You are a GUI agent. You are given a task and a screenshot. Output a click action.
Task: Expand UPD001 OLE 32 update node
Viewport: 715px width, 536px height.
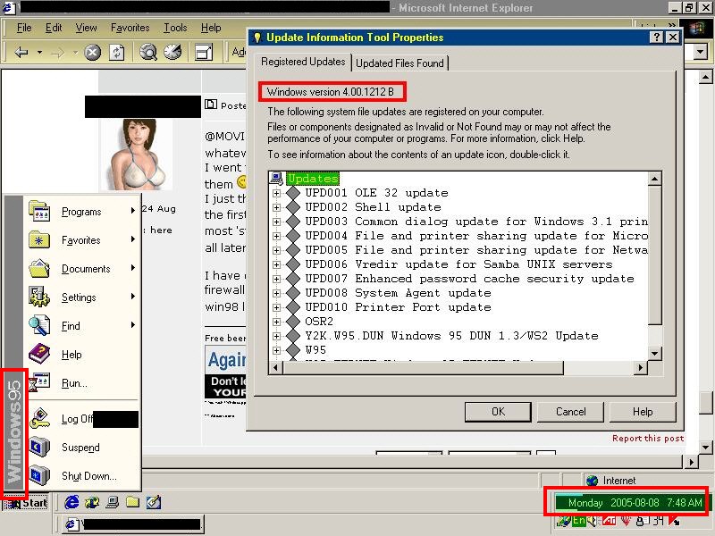tap(276, 193)
